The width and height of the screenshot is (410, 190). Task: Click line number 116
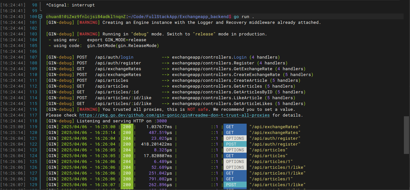pos(33,109)
